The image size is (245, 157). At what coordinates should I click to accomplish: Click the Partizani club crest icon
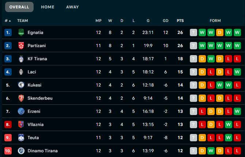(21, 46)
